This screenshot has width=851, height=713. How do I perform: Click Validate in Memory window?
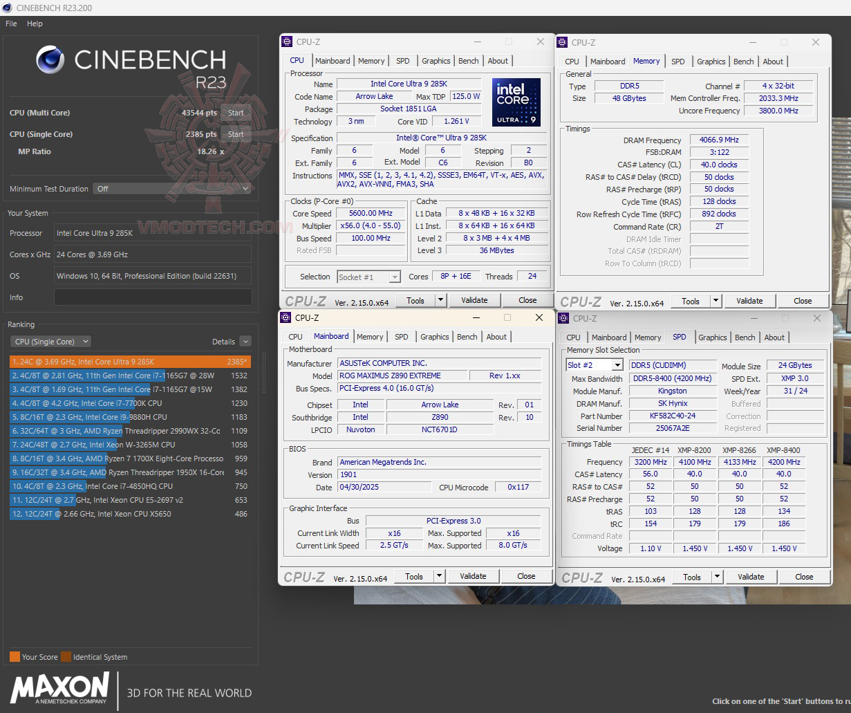tap(749, 301)
